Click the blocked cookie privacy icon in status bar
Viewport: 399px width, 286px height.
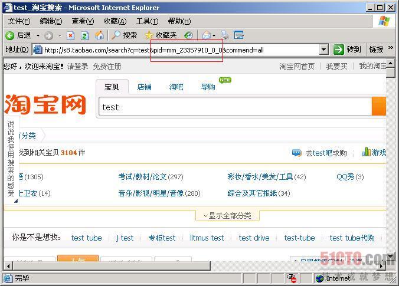click(x=292, y=278)
